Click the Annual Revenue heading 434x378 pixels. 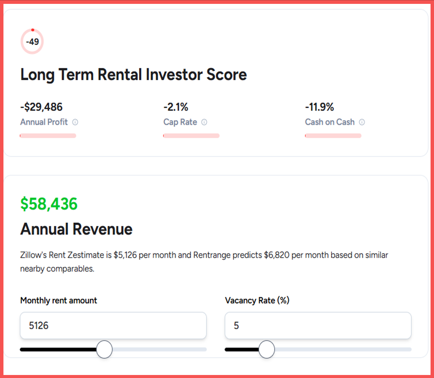76,229
